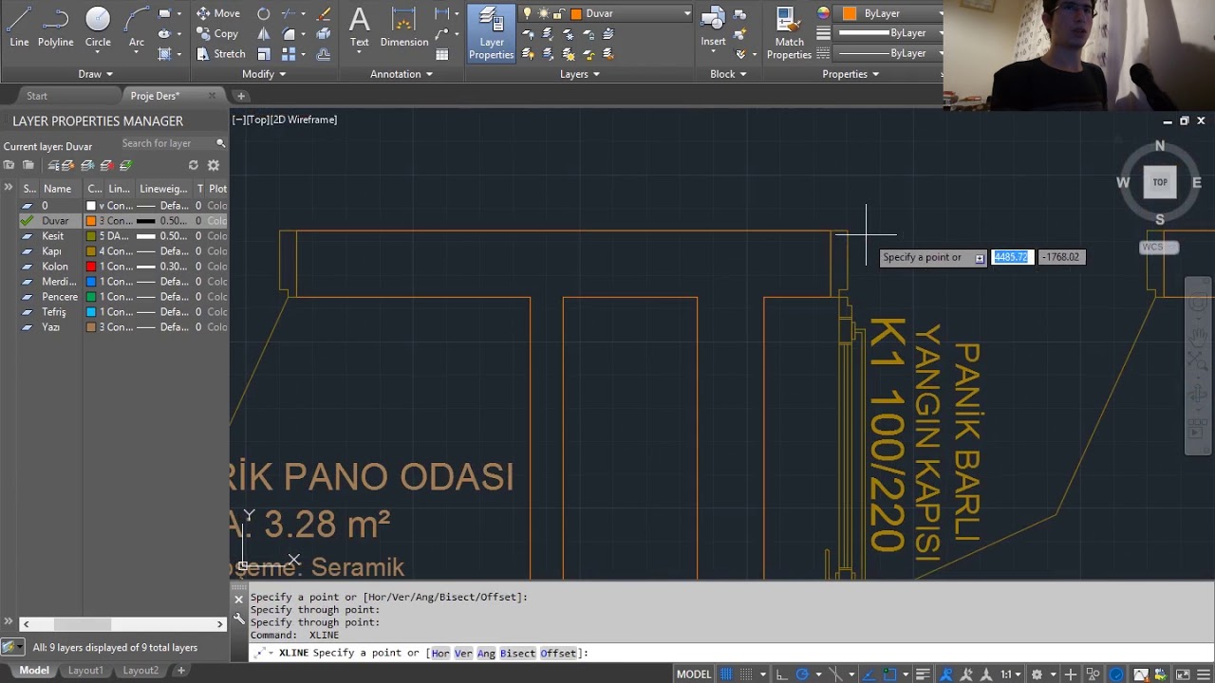The width and height of the screenshot is (1215, 683).
Task: Click the Offset icon in Modify
Action: click(x=324, y=54)
